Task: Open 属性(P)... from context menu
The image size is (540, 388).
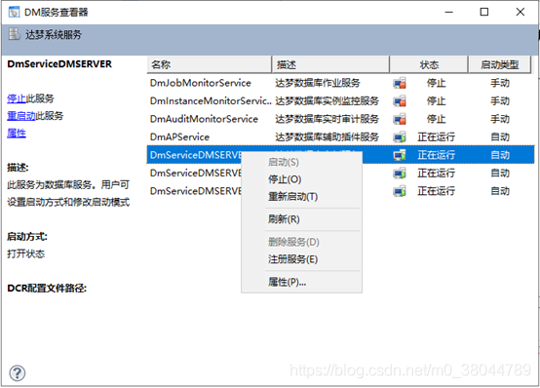Action: (x=288, y=282)
